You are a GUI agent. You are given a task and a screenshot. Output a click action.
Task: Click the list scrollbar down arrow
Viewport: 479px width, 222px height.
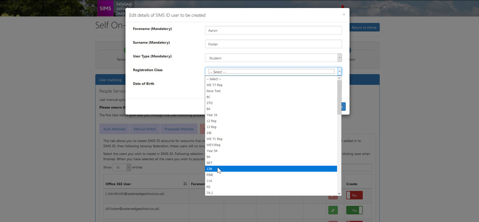[x=339, y=193]
